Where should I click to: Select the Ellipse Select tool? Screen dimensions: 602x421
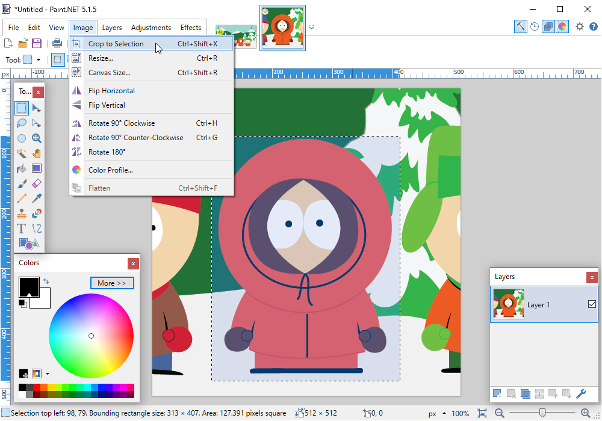(x=22, y=138)
